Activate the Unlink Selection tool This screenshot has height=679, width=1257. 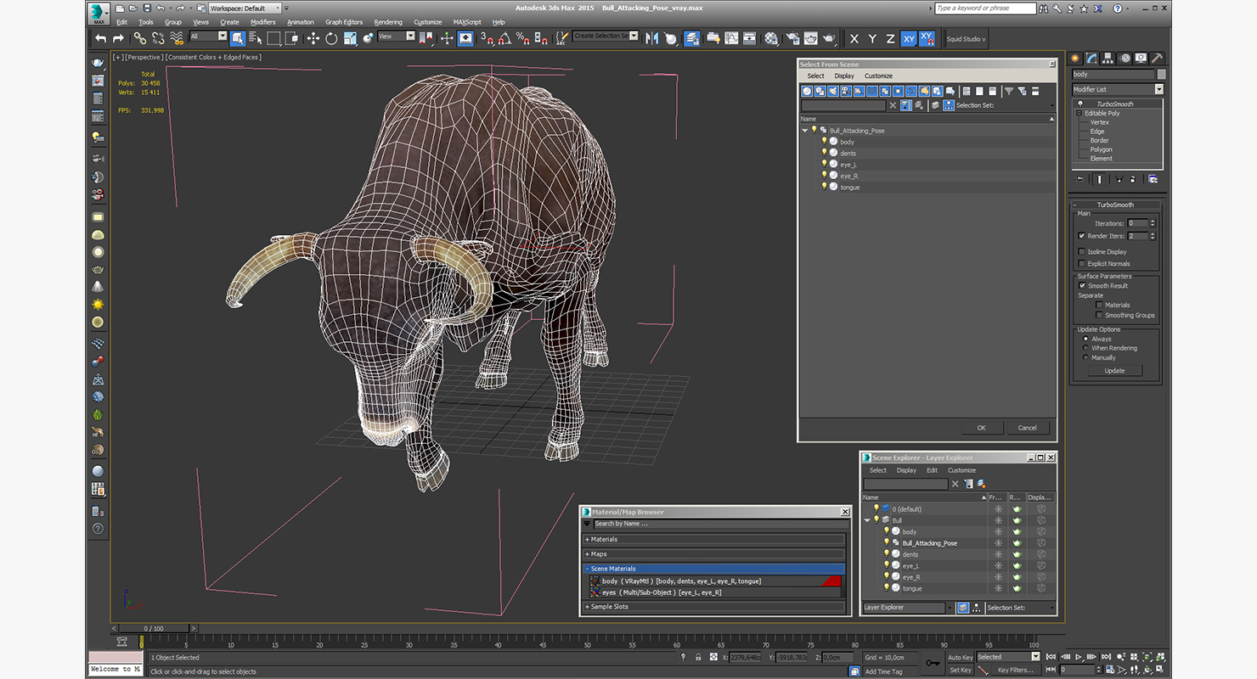pos(158,38)
